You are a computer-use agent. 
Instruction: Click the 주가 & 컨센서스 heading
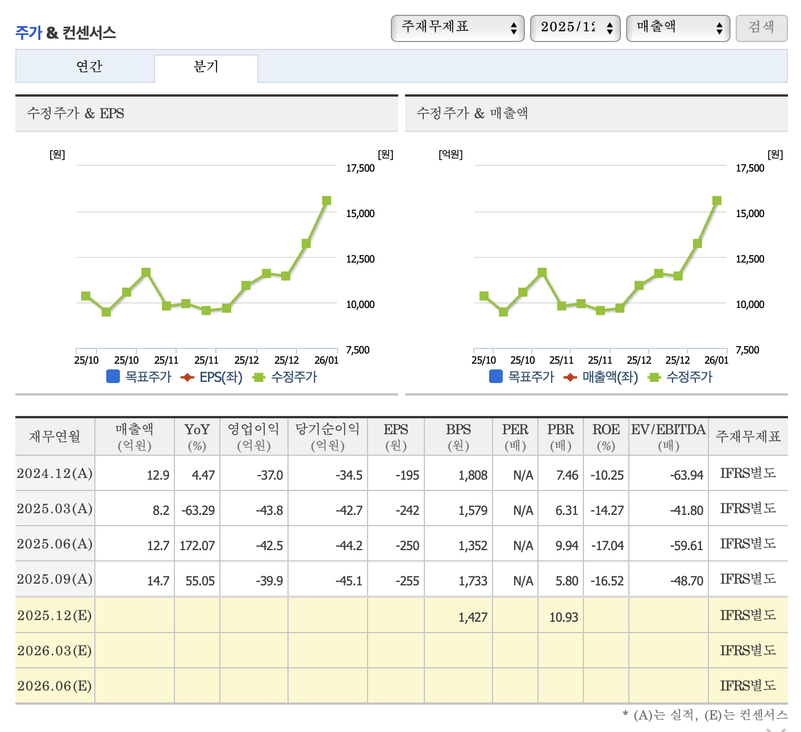66,32
